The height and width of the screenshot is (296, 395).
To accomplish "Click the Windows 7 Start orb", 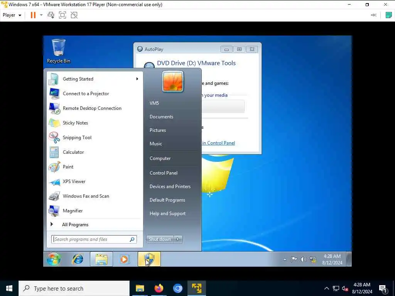I will click(x=54, y=259).
